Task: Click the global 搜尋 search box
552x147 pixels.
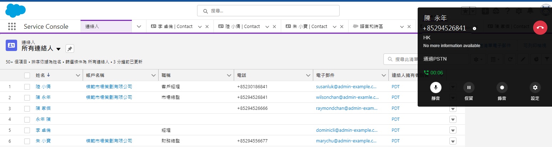Action: [x=268, y=11]
